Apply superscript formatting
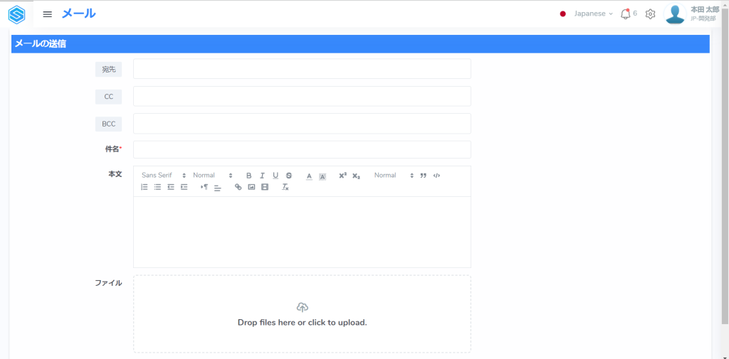Image resolution: width=729 pixels, height=359 pixels. coord(342,176)
